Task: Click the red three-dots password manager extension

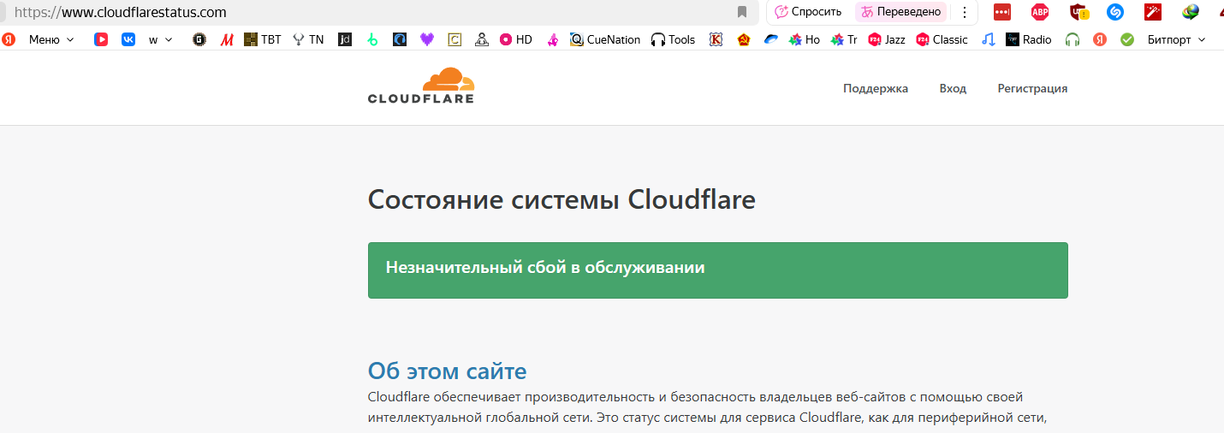Action: (x=1001, y=12)
